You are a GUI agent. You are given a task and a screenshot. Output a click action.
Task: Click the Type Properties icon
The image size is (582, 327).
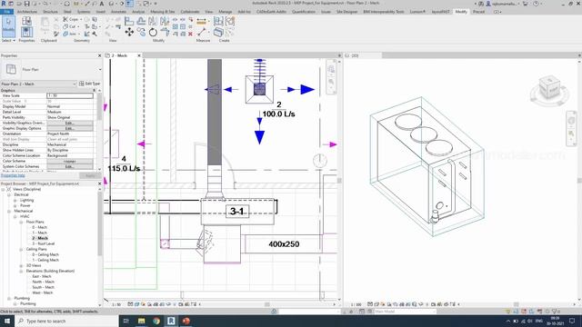click(x=26, y=21)
